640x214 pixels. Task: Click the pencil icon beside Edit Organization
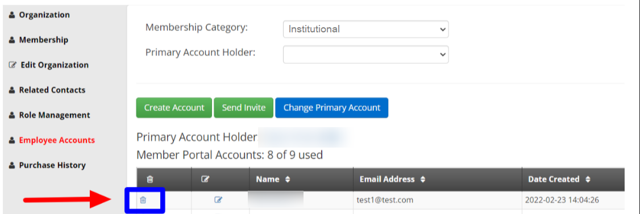[x=13, y=65]
